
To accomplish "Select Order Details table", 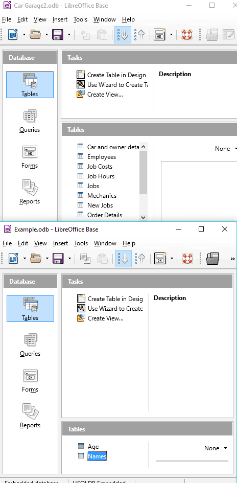I will click(x=100, y=215).
